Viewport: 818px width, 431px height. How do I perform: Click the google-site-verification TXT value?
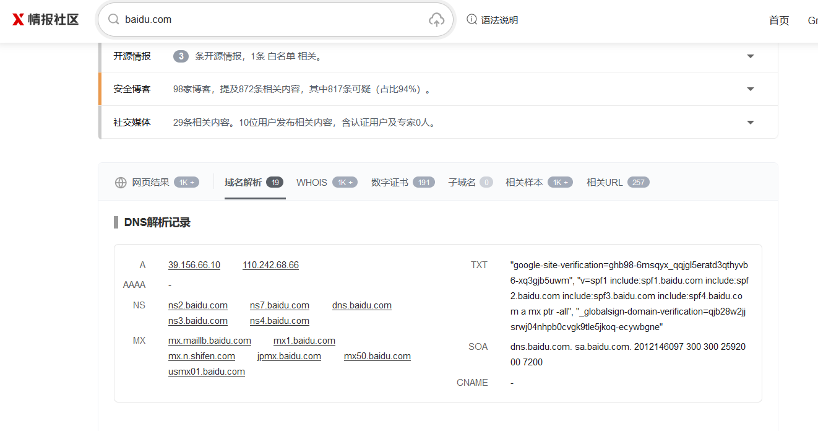point(629,295)
